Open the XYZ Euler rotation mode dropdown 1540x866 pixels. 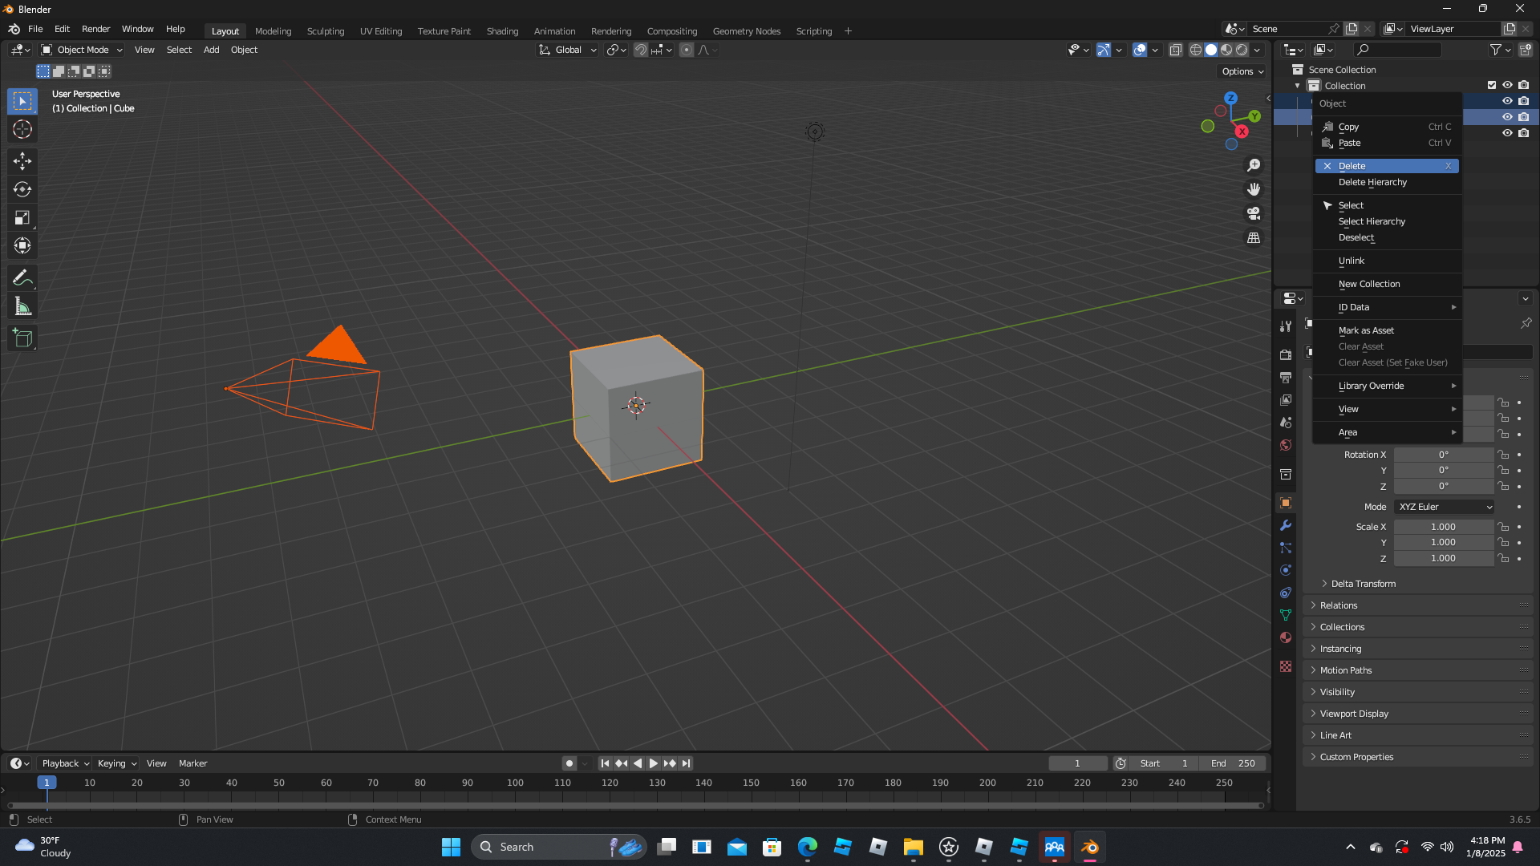1445,507
